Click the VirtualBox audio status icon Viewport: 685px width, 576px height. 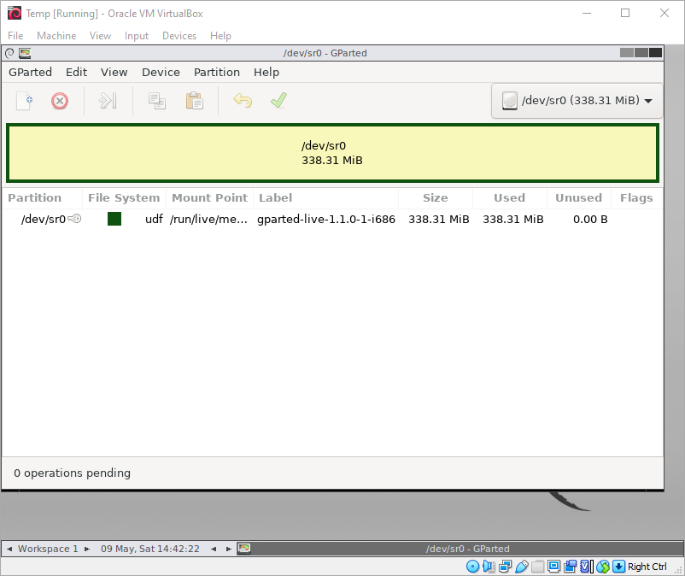(x=489, y=567)
